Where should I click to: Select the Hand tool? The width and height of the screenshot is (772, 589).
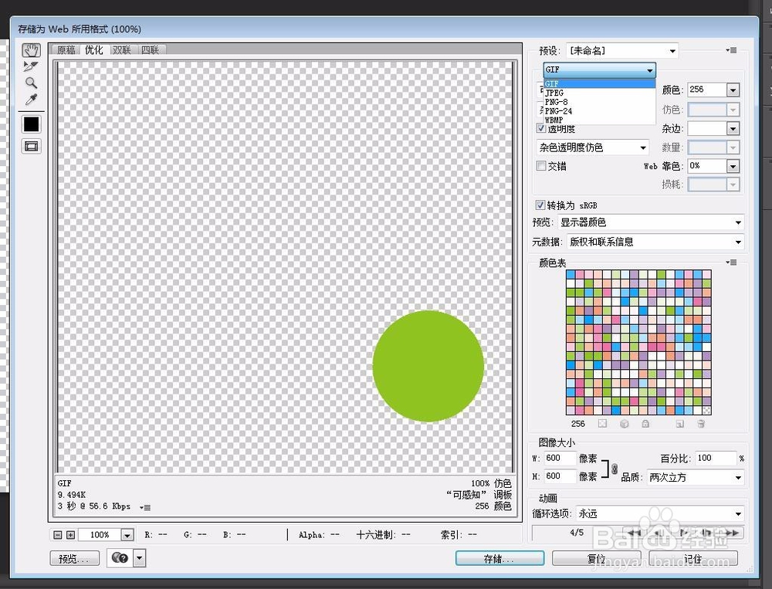pyautogui.click(x=31, y=50)
